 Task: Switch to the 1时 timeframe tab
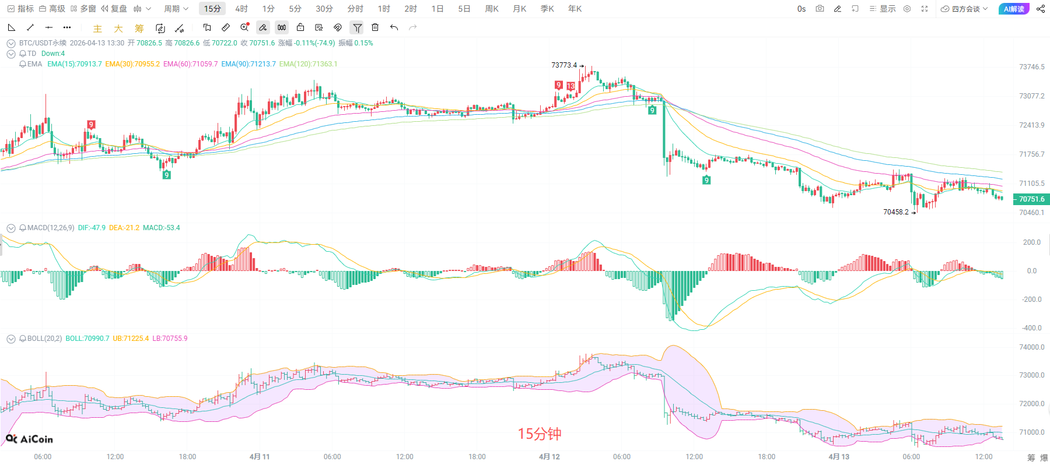click(384, 9)
